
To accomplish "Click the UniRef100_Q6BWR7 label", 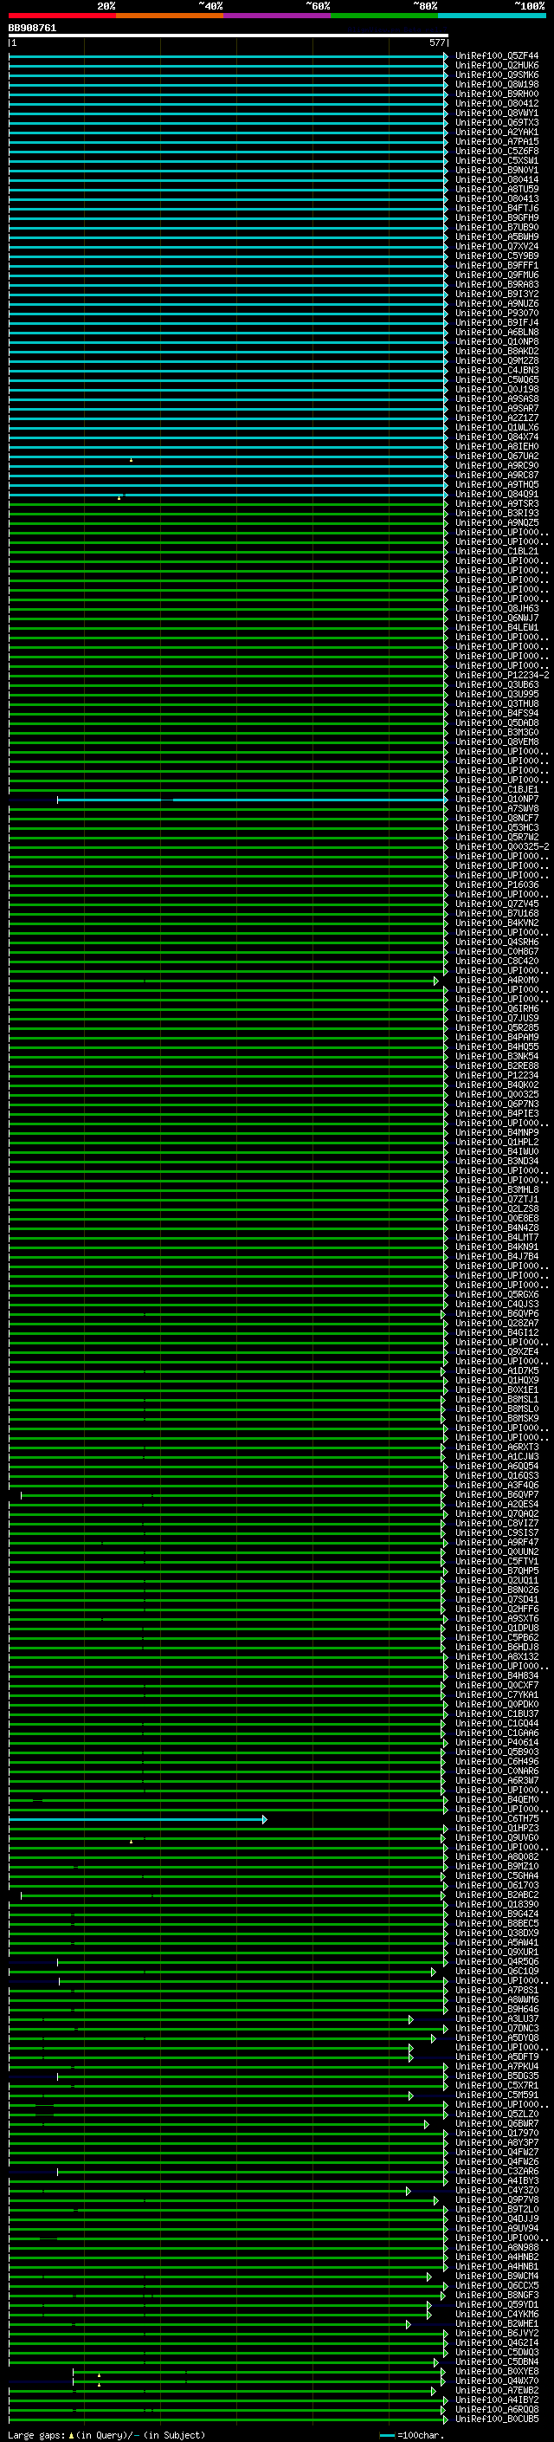I will point(497,2123).
